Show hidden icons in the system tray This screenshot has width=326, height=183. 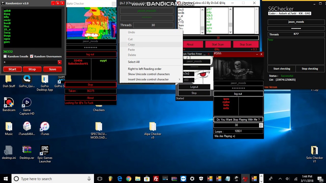tap(280, 179)
